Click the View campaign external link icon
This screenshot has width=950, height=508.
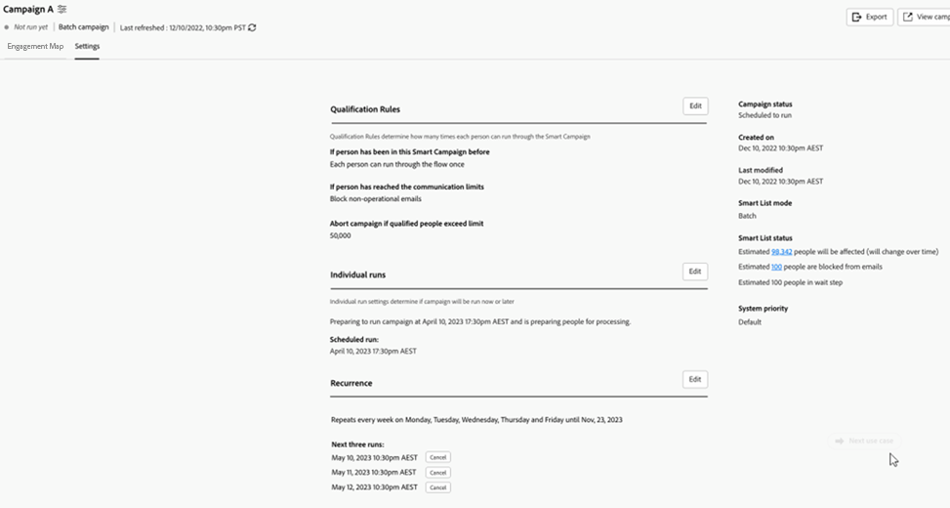(x=907, y=17)
